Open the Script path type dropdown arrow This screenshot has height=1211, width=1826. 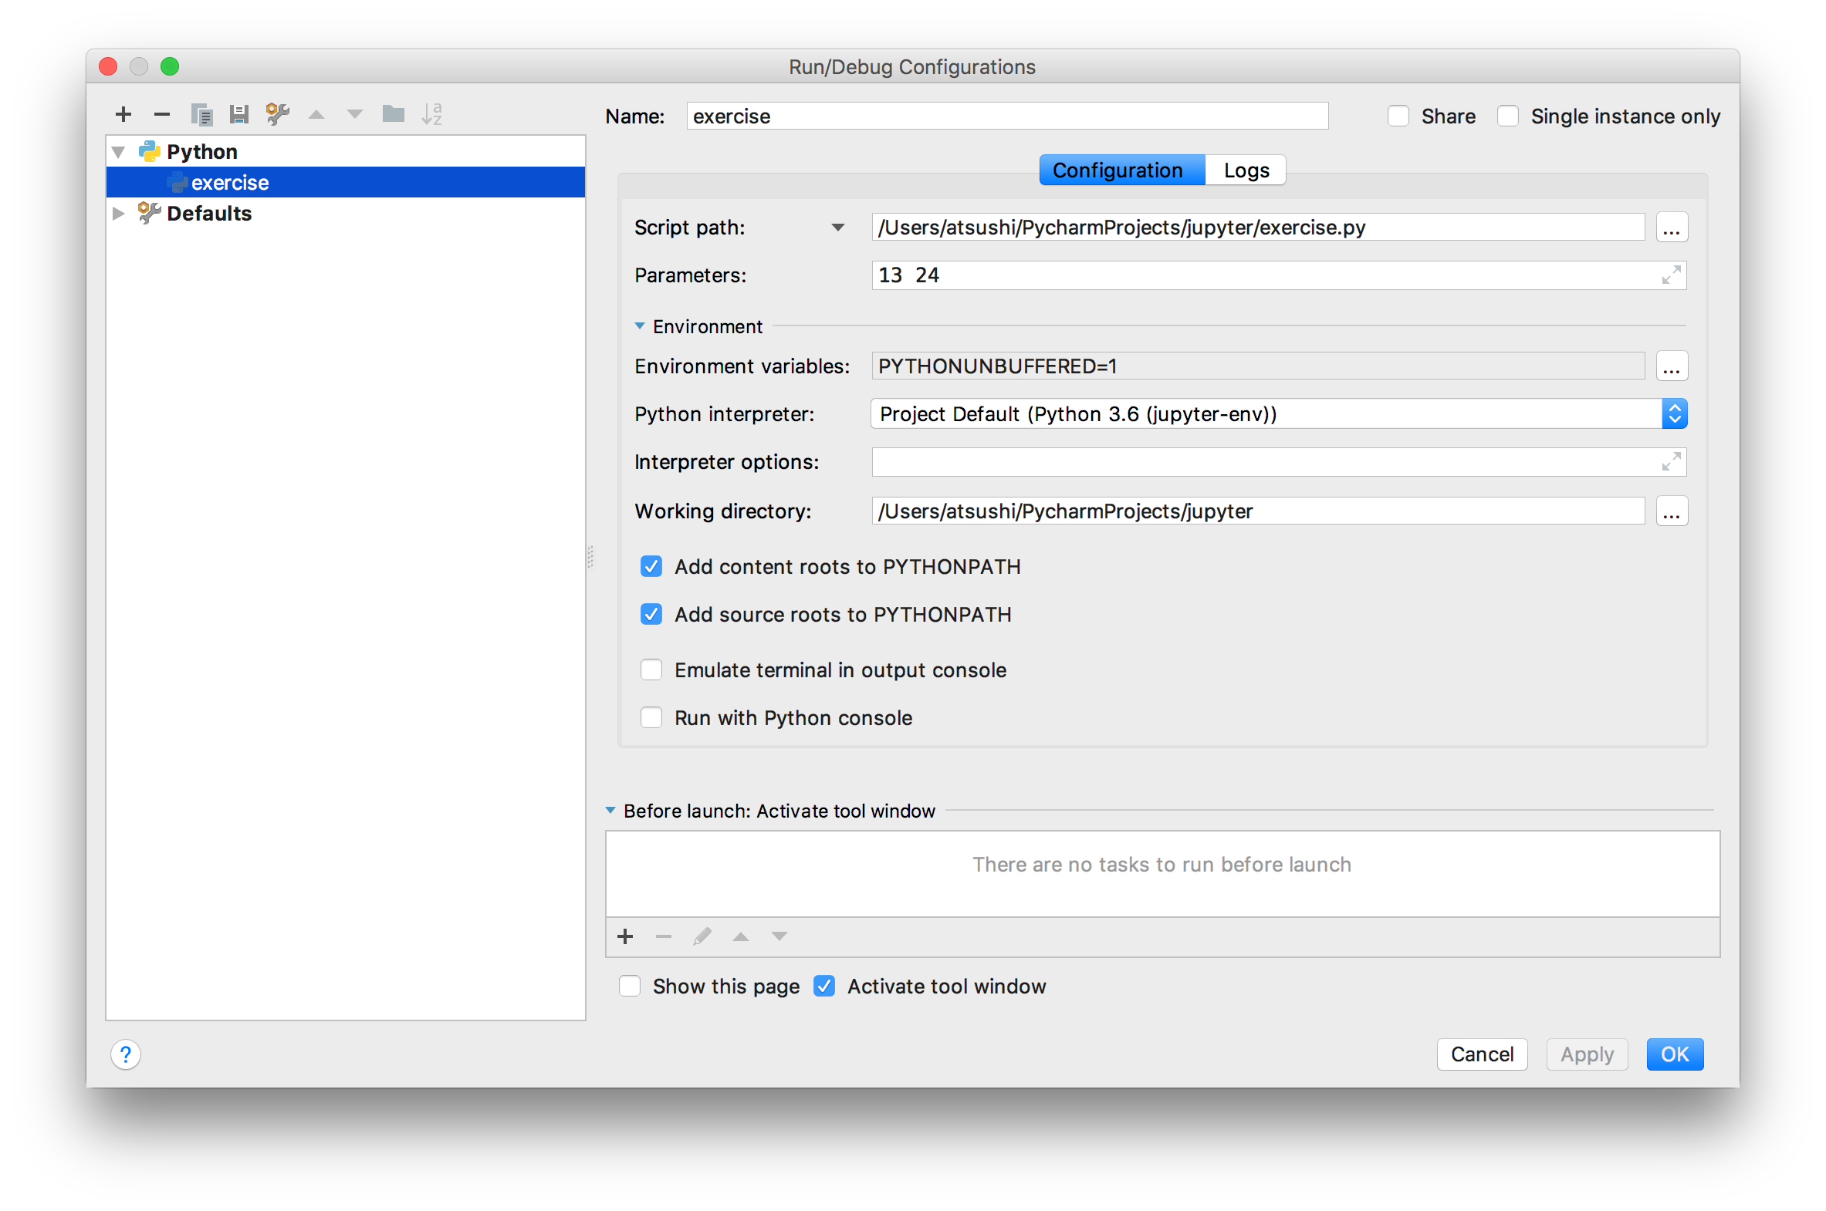tap(837, 228)
